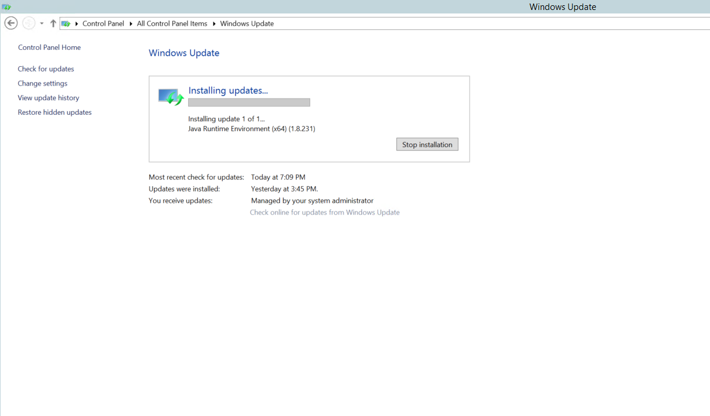This screenshot has height=416, width=710.
Task: Open Restore hidden updates
Action: (55, 112)
